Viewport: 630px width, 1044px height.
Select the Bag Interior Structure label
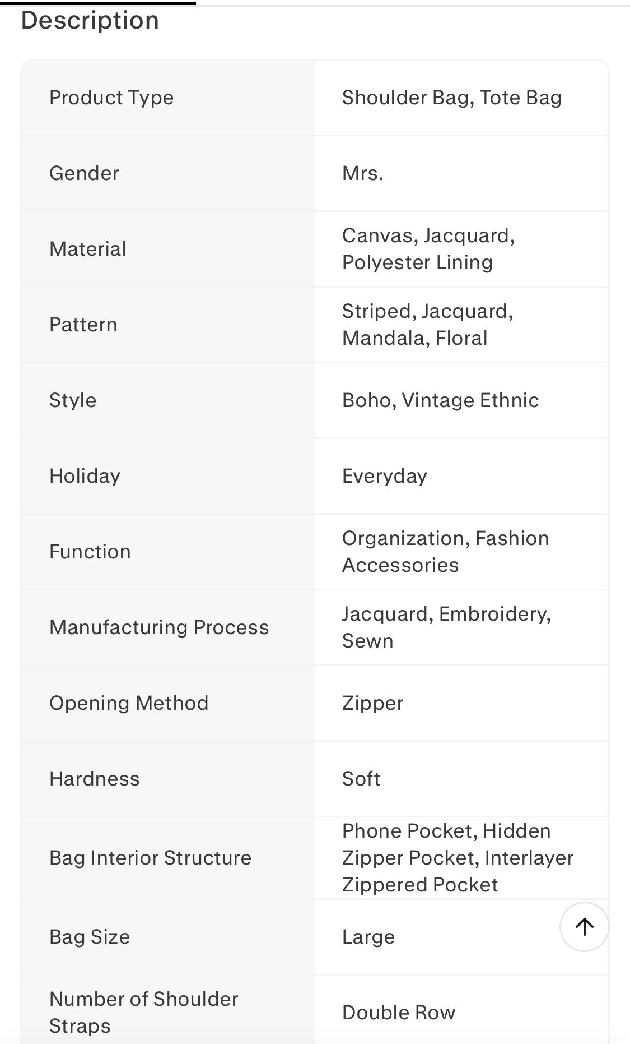pos(151,858)
